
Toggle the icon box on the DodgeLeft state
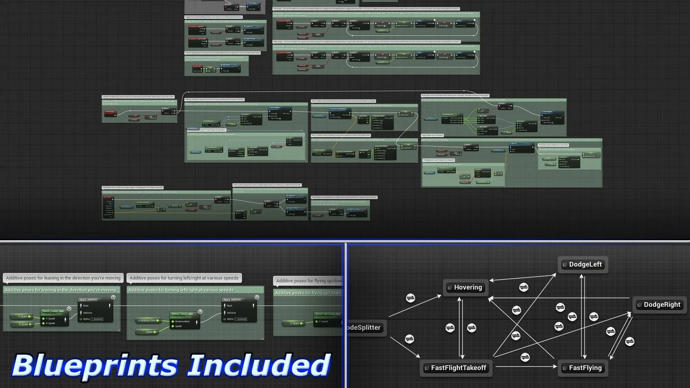point(564,265)
